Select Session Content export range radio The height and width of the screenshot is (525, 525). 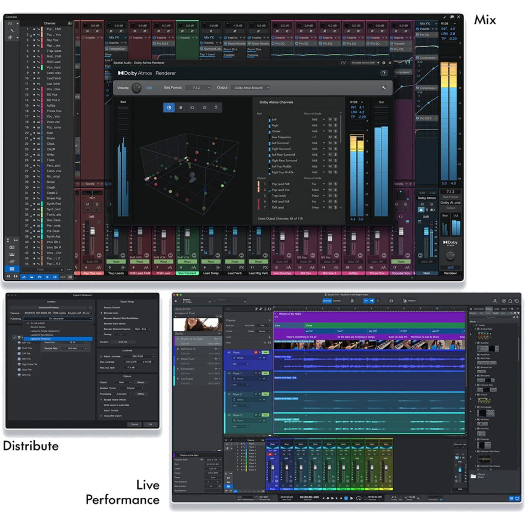[x=102, y=308]
